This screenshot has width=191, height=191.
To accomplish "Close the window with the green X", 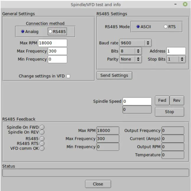I will tap(185, 4).
